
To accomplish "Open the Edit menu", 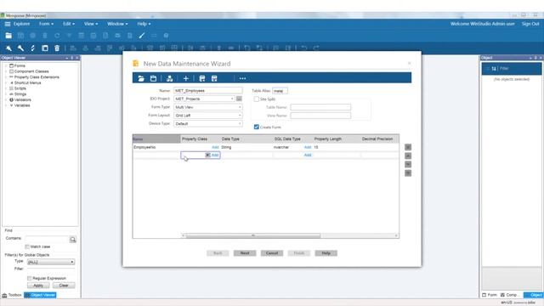I will tap(68, 24).
